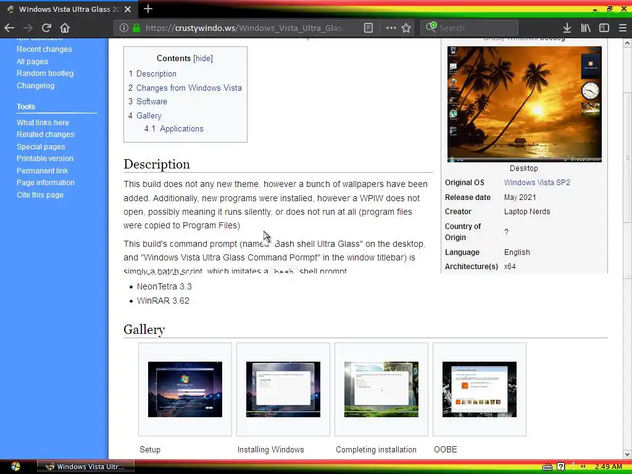
Task: Click May 2021 release date value
Action: tap(520, 197)
